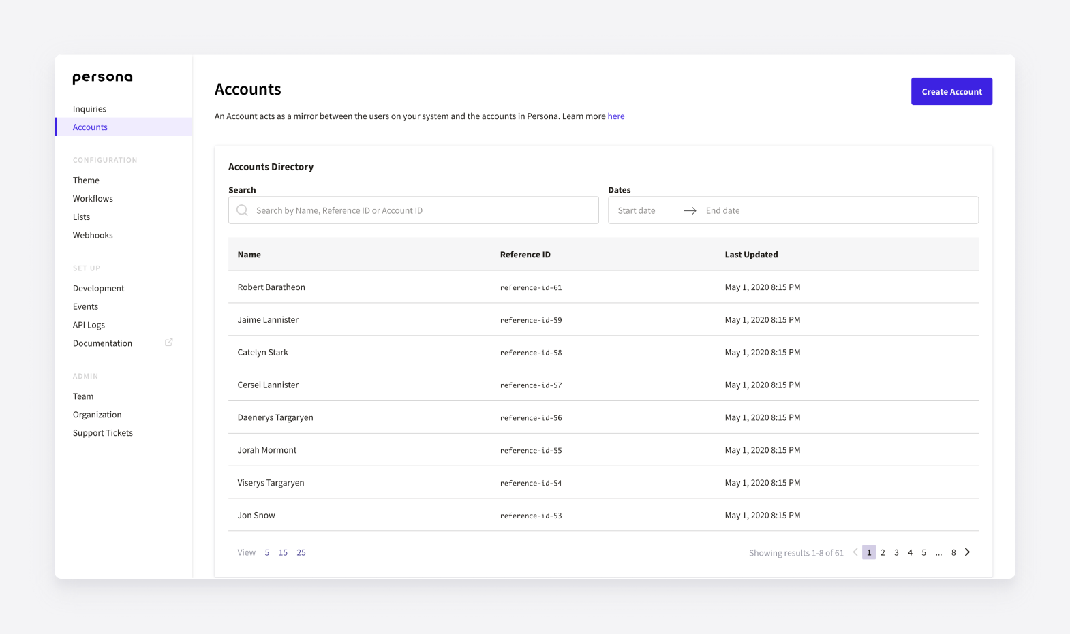Click the 'Showing results 1-8 of 61' text
1070x634 pixels.
[796, 553]
